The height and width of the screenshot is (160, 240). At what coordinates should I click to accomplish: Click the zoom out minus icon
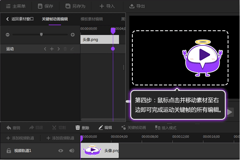(8, 35)
